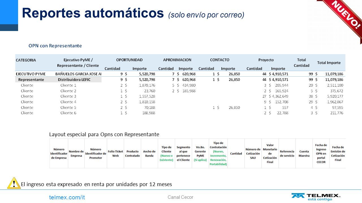Screen dimensions: 362x203
Task: Click the 23,760 amount for Cliente 2
Action: point(149,91)
